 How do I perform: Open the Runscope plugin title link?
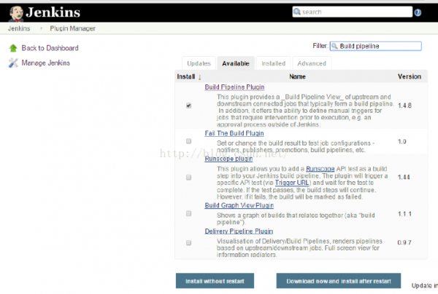228,159
